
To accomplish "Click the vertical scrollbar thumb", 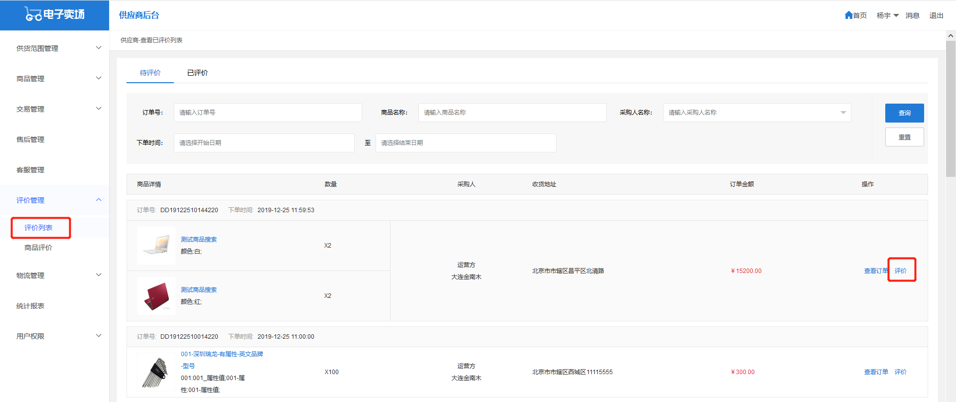I will [951, 109].
